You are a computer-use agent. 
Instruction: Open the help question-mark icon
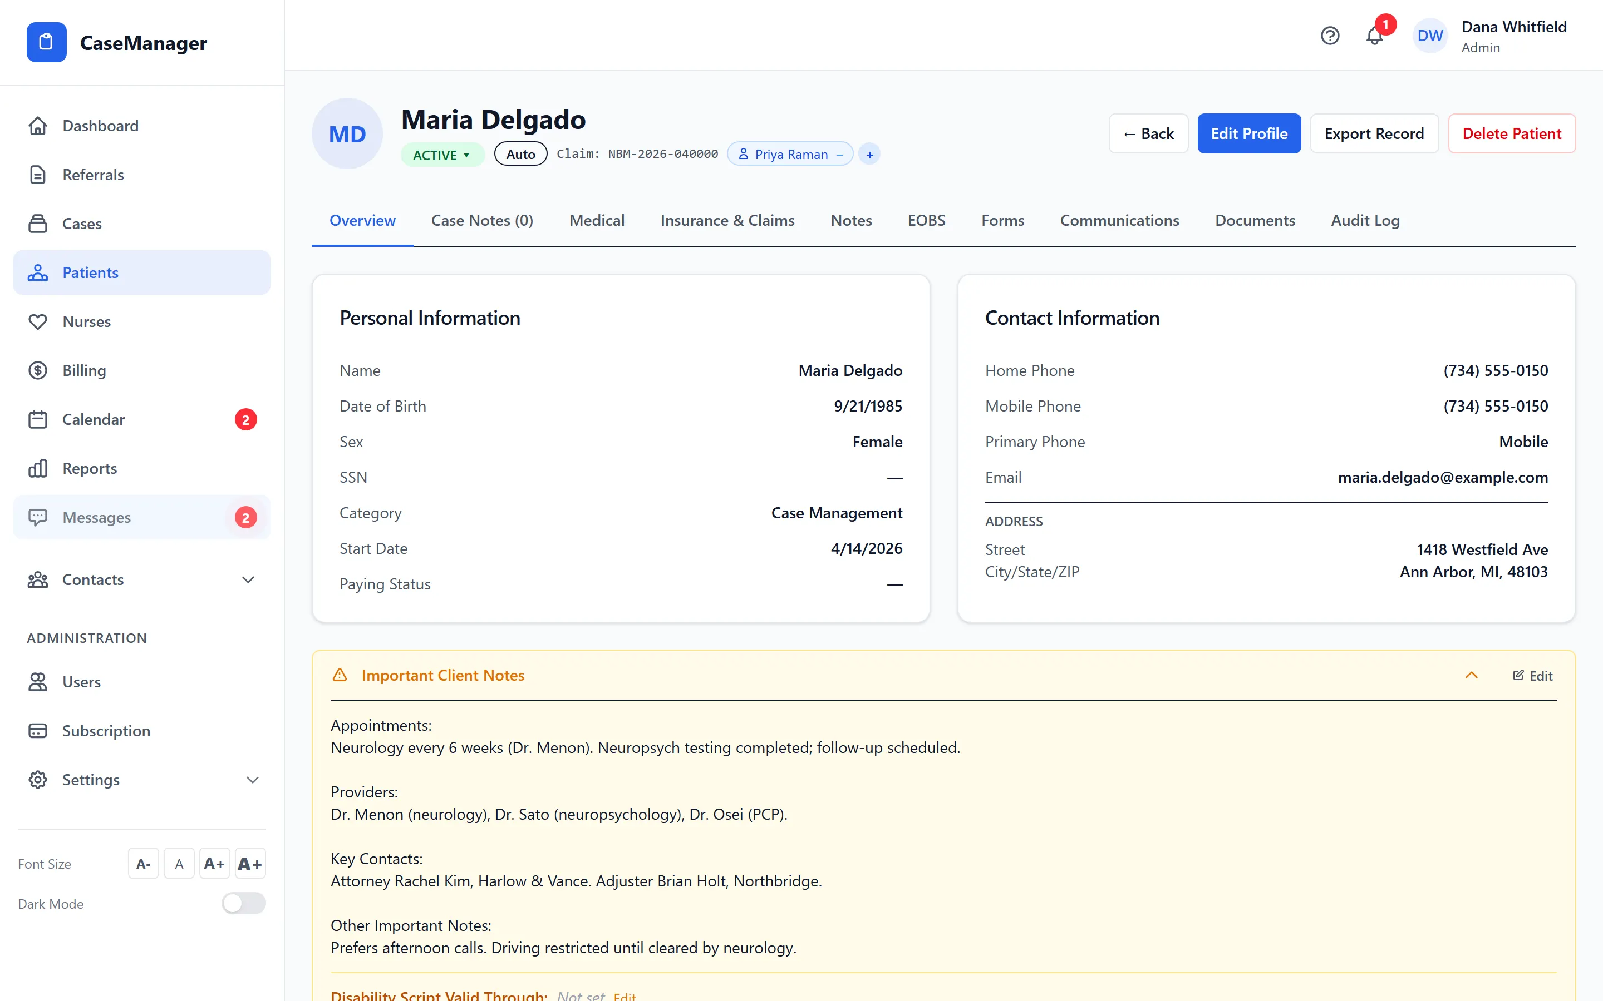point(1329,36)
